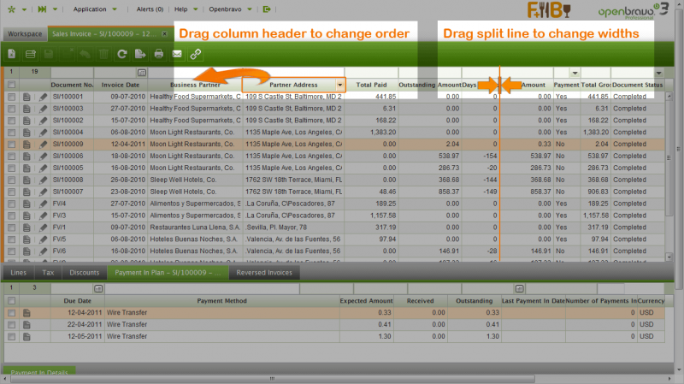Open the Application dropdown menu
This screenshot has height=384, width=684.
pyautogui.click(x=95, y=9)
